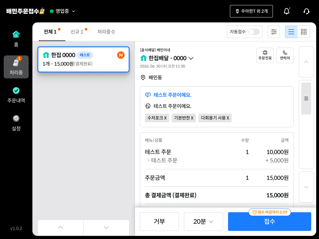
Task: Switch to list view layout
Action: point(291,32)
